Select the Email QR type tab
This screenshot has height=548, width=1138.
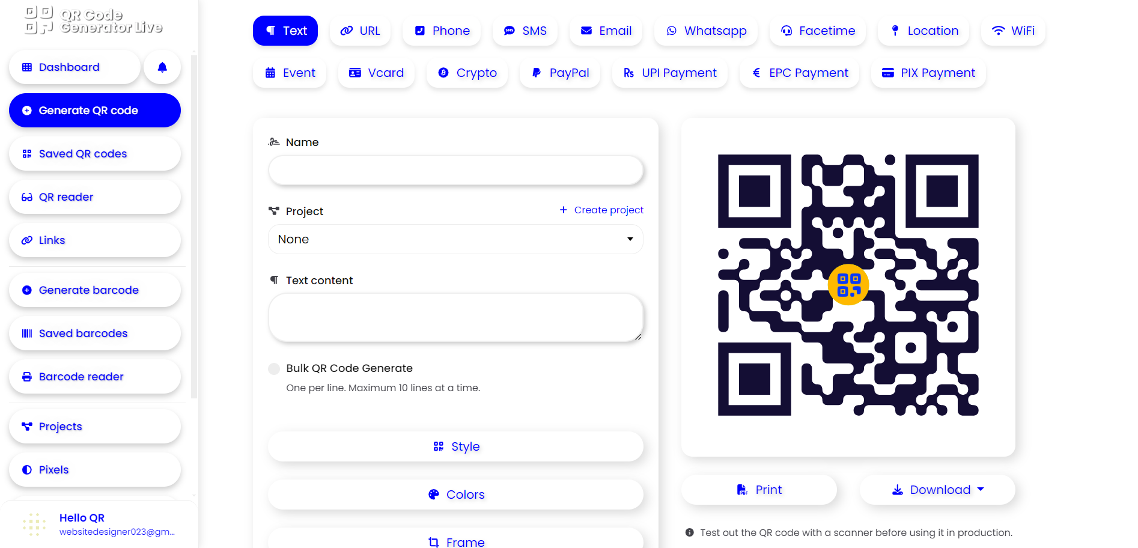click(606, 31)
